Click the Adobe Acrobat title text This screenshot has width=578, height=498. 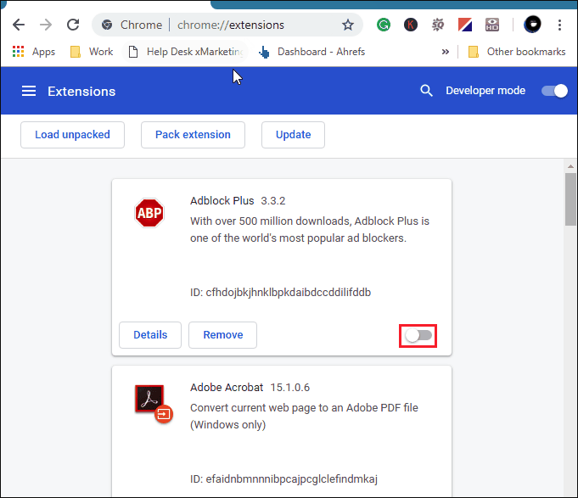pos(227,388)
